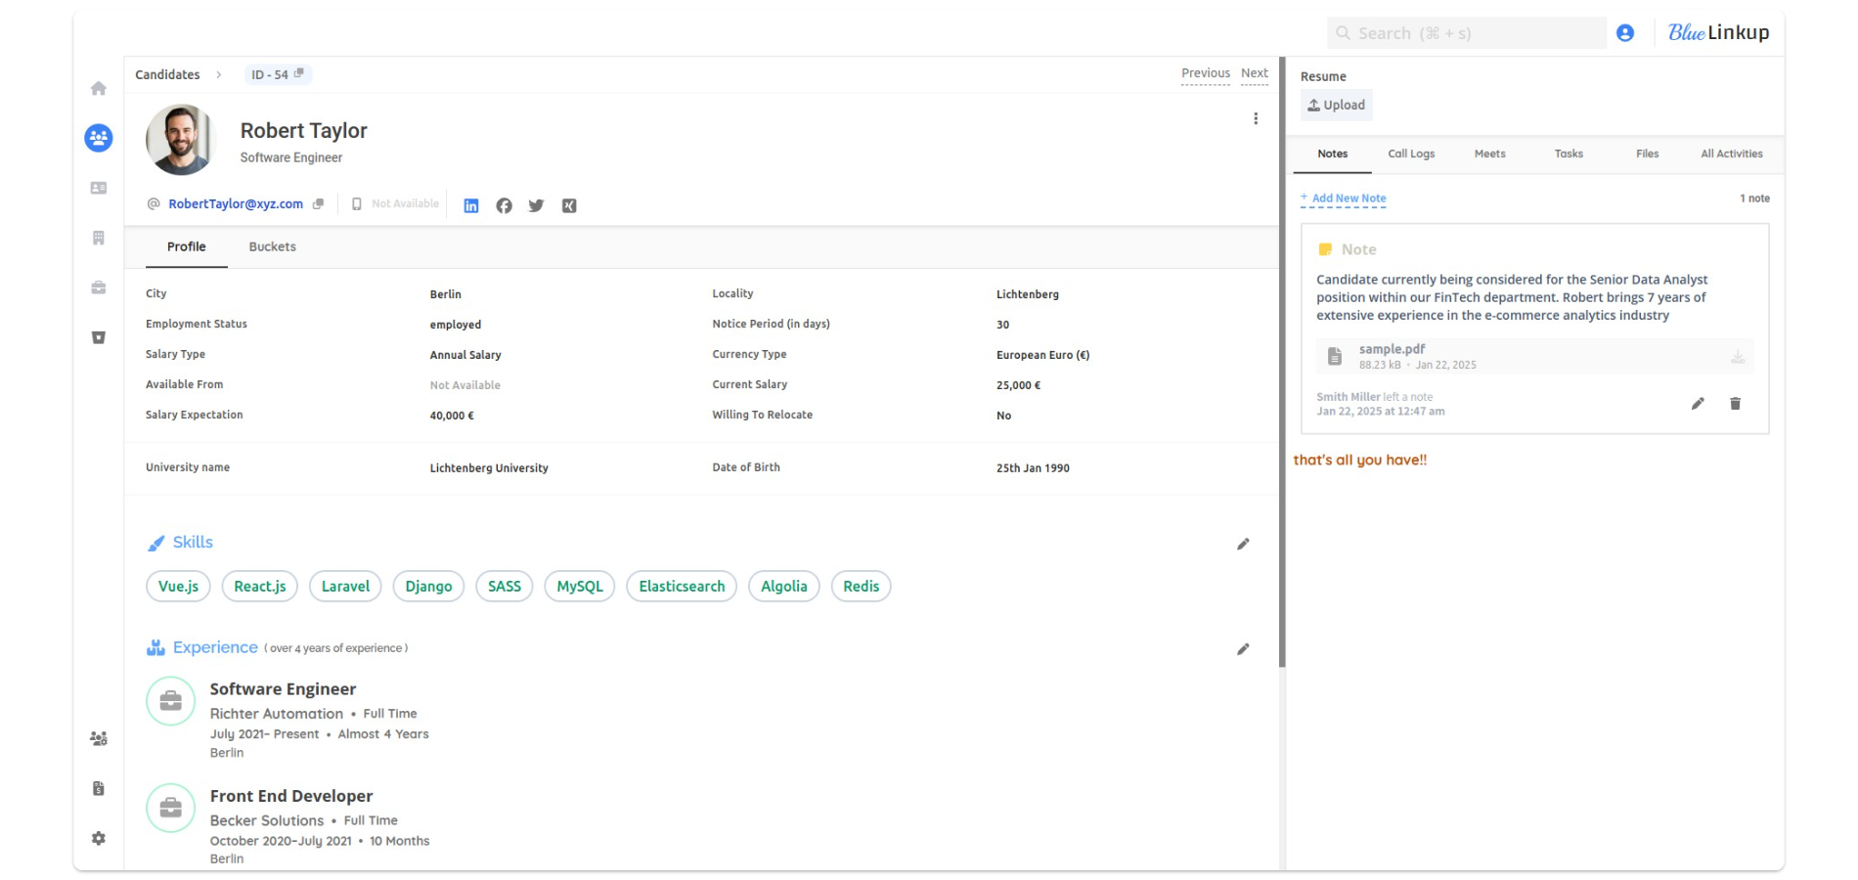Copy the candidate's email address
This screenshot has height=880, width=1858.
click(318, 203)
